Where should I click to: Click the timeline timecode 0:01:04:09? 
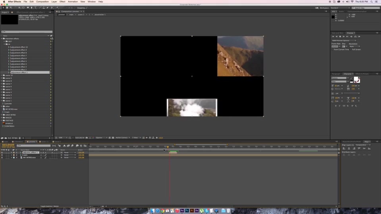(8, 145)
